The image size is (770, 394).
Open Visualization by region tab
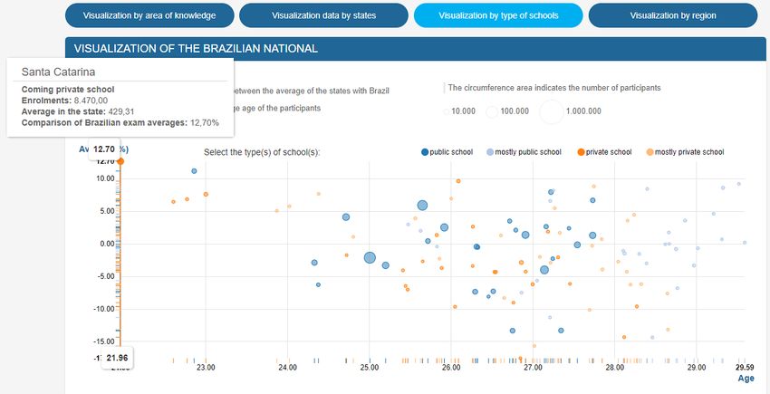coord(673,15)
